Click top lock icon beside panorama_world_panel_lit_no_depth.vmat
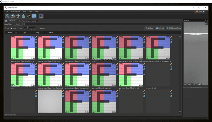 (x=144, y=39)
